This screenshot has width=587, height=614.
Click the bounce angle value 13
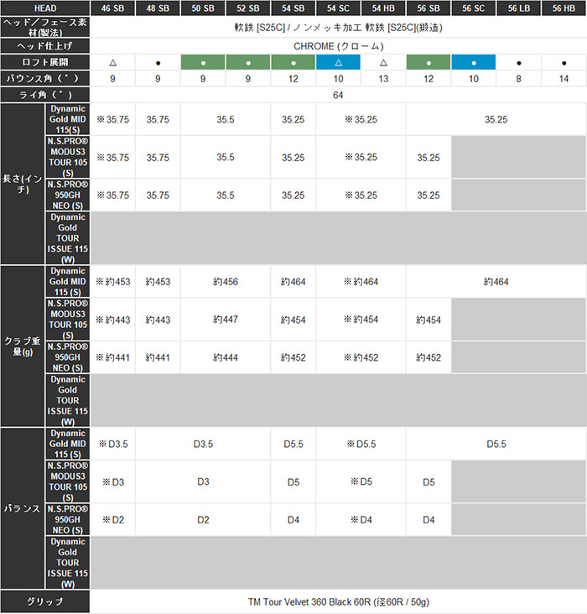click(x=383, y=79)
